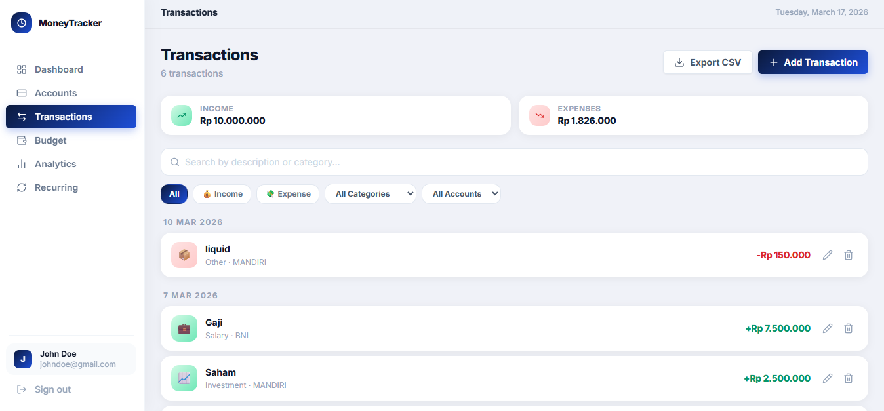Delete the Gaji transaction via trash icon
This screenshot has height=411, width=884.
click(x=849, y=328)
